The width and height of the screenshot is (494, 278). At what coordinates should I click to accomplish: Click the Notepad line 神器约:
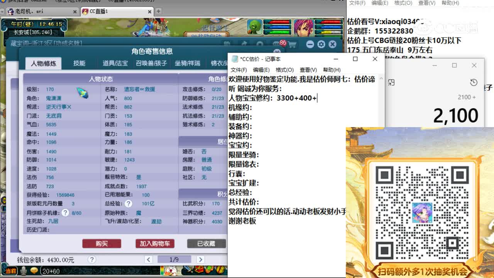click(x=240, y=136)
